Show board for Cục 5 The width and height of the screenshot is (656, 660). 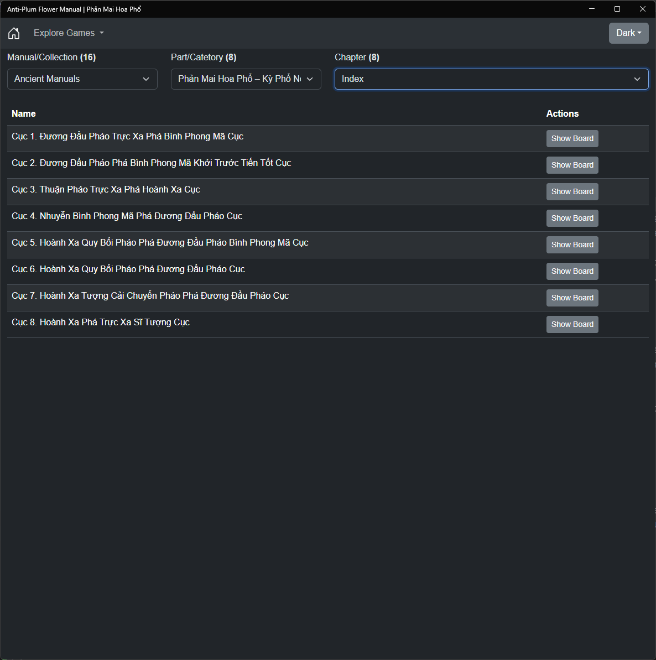[x=572, y=245]
